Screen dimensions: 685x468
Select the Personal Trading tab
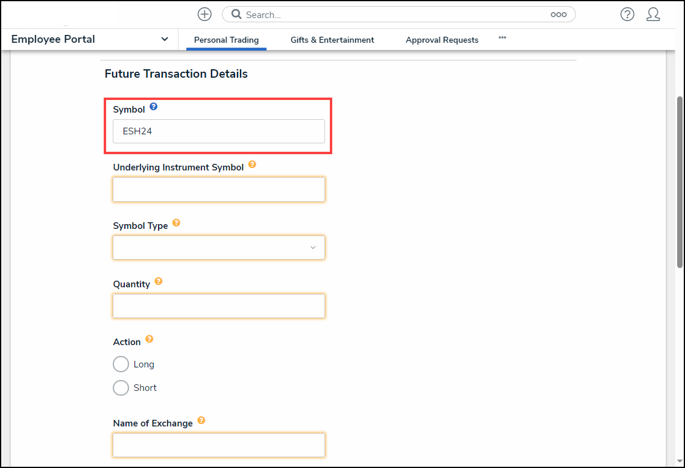[x=226, y=40]
